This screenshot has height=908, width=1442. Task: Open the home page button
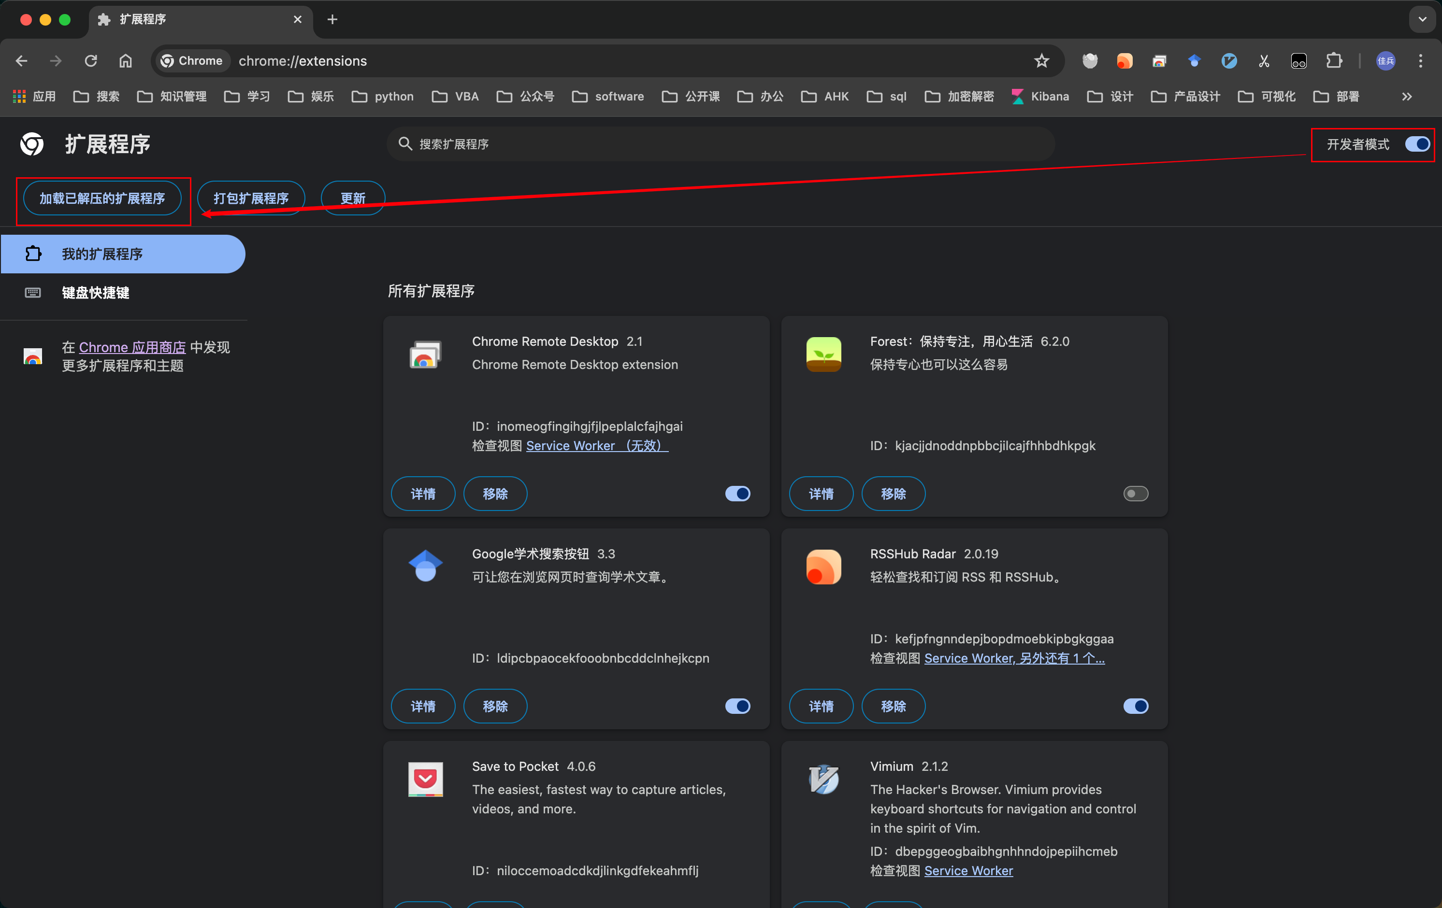pos(125,60)
